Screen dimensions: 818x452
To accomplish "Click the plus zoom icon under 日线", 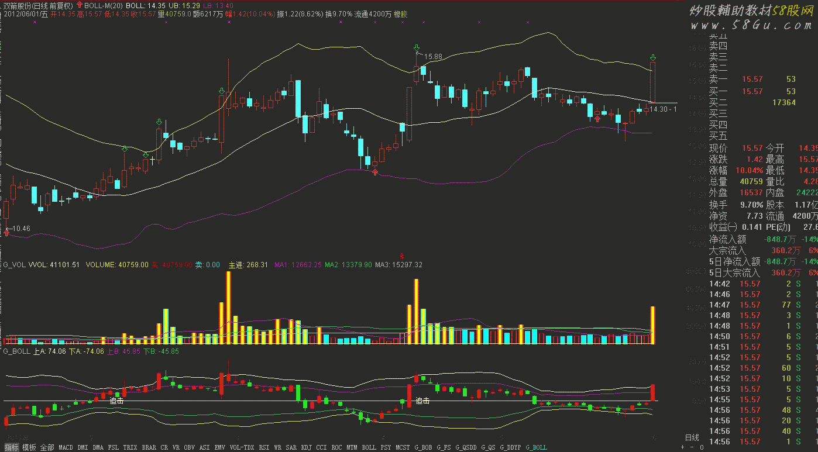I will click(682, 447).
